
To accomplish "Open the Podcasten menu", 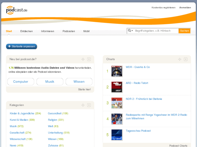I will (69, 31).
